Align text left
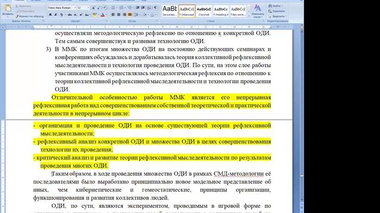This screenshot has width=380, height=213. [113, 15]
